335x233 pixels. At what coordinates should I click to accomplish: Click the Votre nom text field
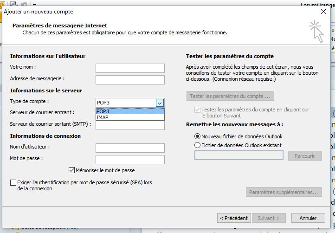click(x=130, y=68)
